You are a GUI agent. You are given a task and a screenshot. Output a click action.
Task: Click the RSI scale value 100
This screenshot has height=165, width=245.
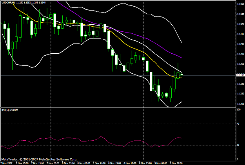coord(239,110)
